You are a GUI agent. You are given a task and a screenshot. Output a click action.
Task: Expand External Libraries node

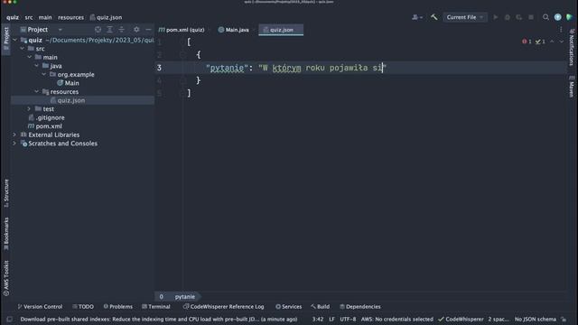[14, 135]
